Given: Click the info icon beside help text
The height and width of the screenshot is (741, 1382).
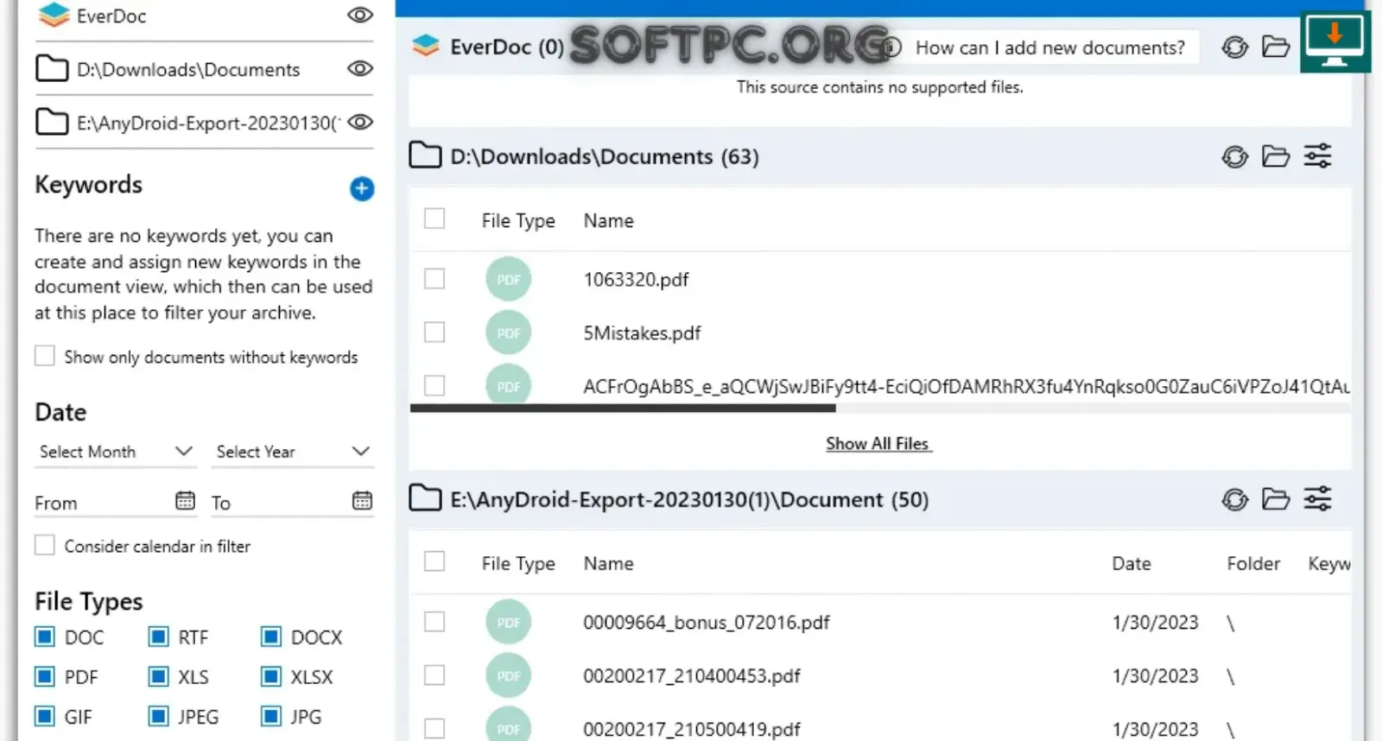Looking at the screenshot, I should click(x=892, y=47).
